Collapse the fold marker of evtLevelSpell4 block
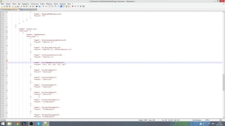The height and width of the screenshot is (126, 225). tap(7, 91)
